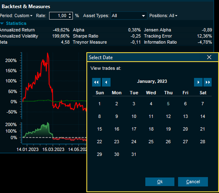Open the Positions All dropdown
Viewport: 219px width, 193px height.
click(x=163, y=16)
